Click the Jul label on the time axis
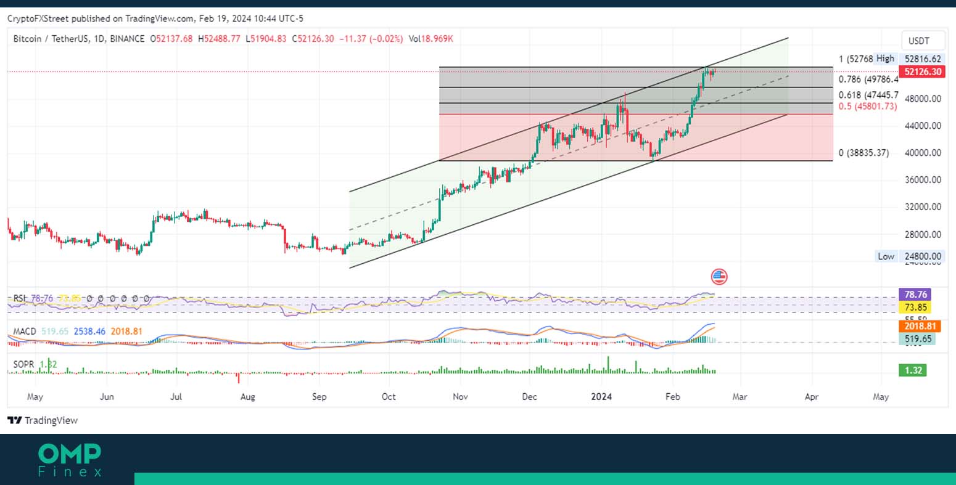Screen dimensions: 956x485 pyautogui.click(x=176, y=396)
